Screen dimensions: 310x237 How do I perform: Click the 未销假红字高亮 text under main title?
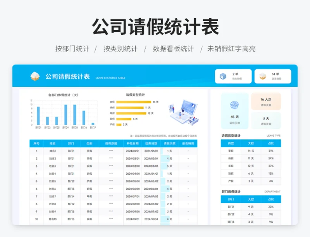tap(231, 48)
